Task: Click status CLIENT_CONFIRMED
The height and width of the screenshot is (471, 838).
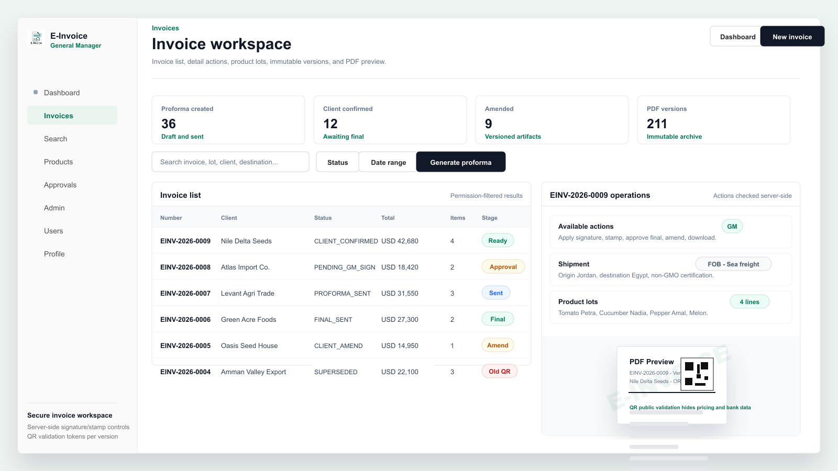Action: point(346,241)
